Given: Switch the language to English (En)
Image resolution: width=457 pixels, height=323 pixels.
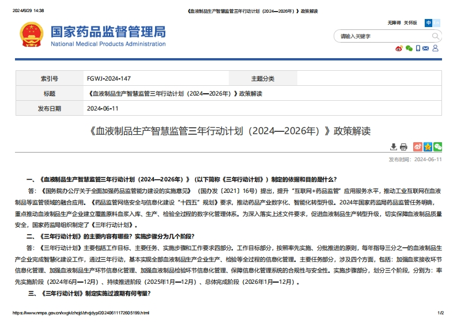Looking at the screenshot, I should 436,23.
